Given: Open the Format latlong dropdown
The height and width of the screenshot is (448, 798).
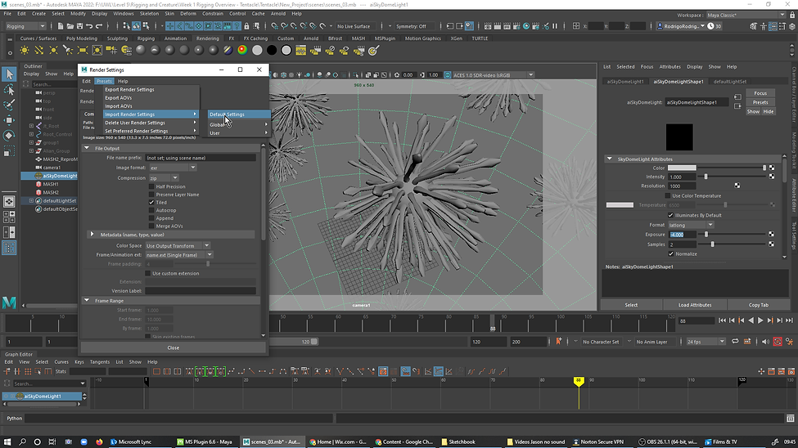Looking at the screenshot, I should click(691, 225).
